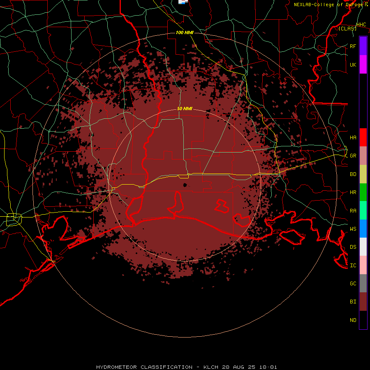Click the RA light green legend swatch

tap(363, 210)
